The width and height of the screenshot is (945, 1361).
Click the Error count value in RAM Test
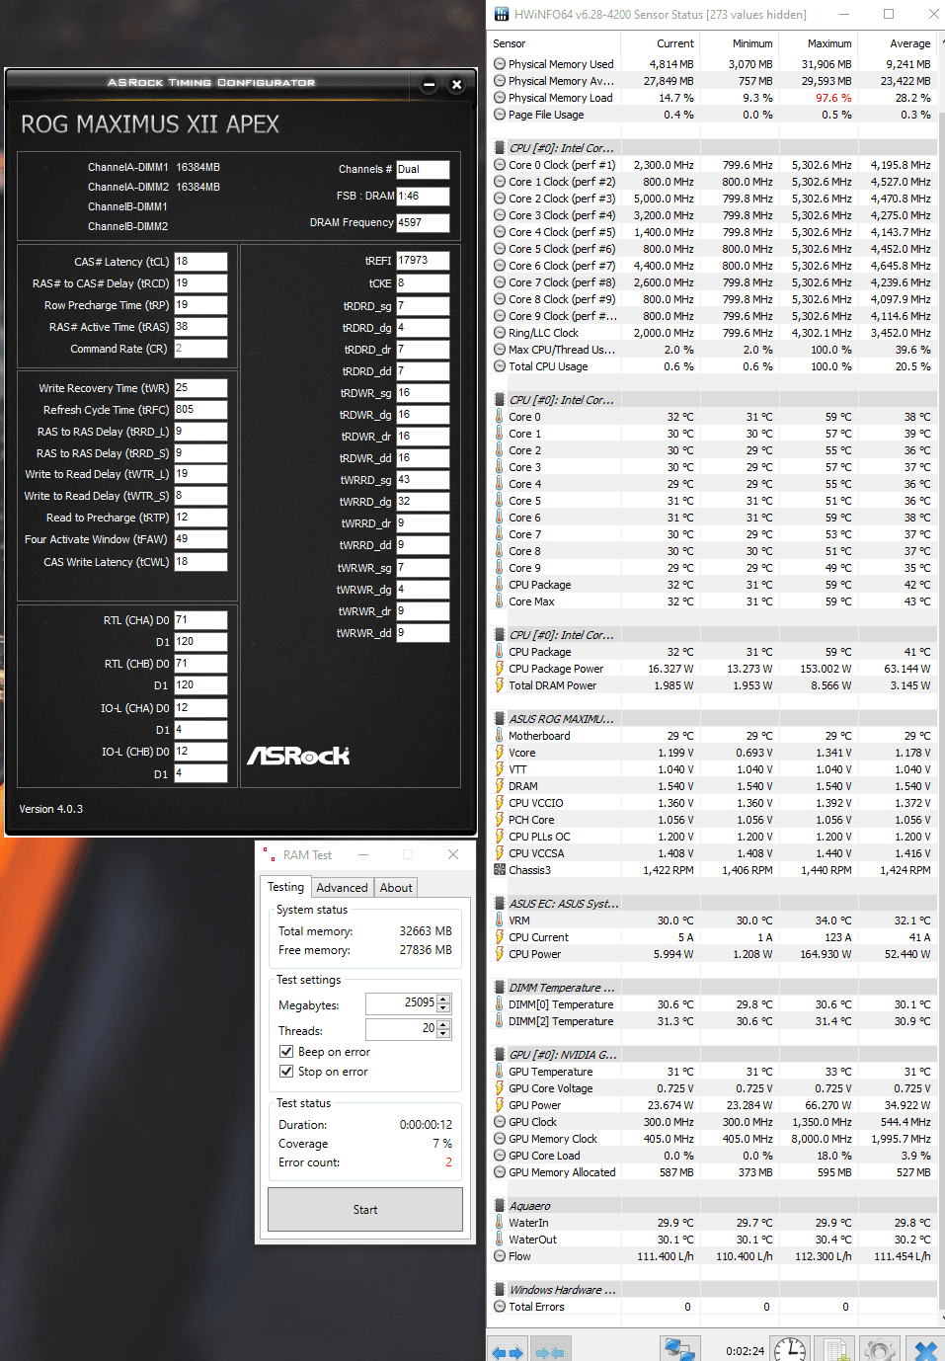[x=448, y=1162]
